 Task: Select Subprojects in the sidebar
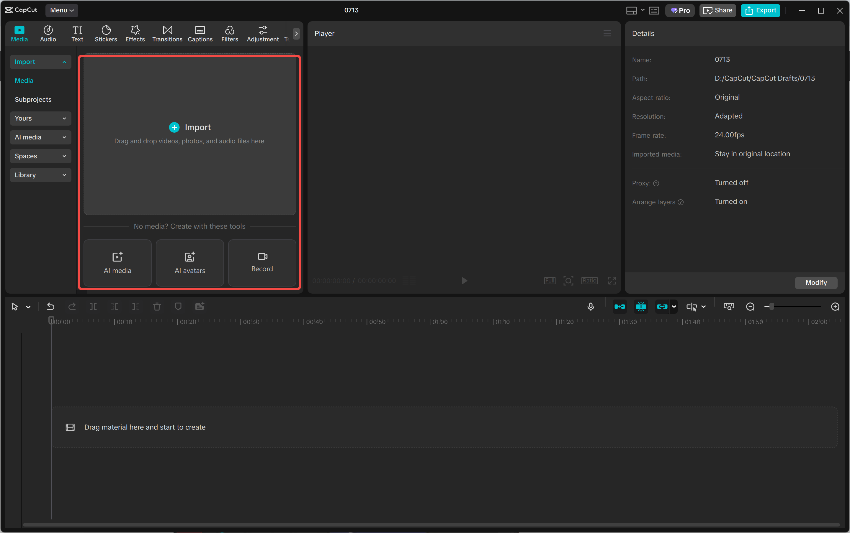tap(33, 99)
